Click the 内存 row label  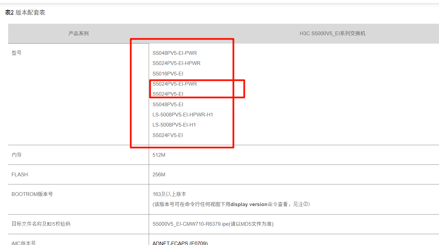click(x=17, y=155)
